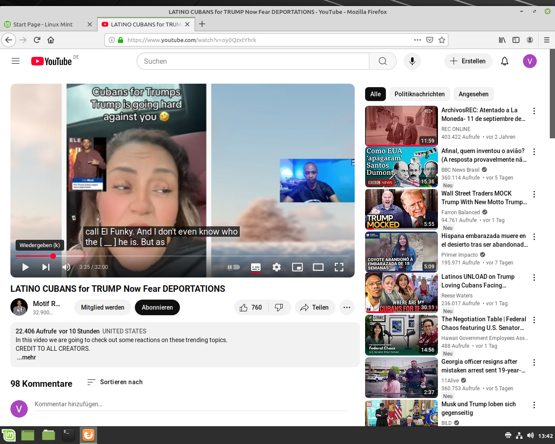
Task: Open the Firefox application menu
Action: point(547,40)
